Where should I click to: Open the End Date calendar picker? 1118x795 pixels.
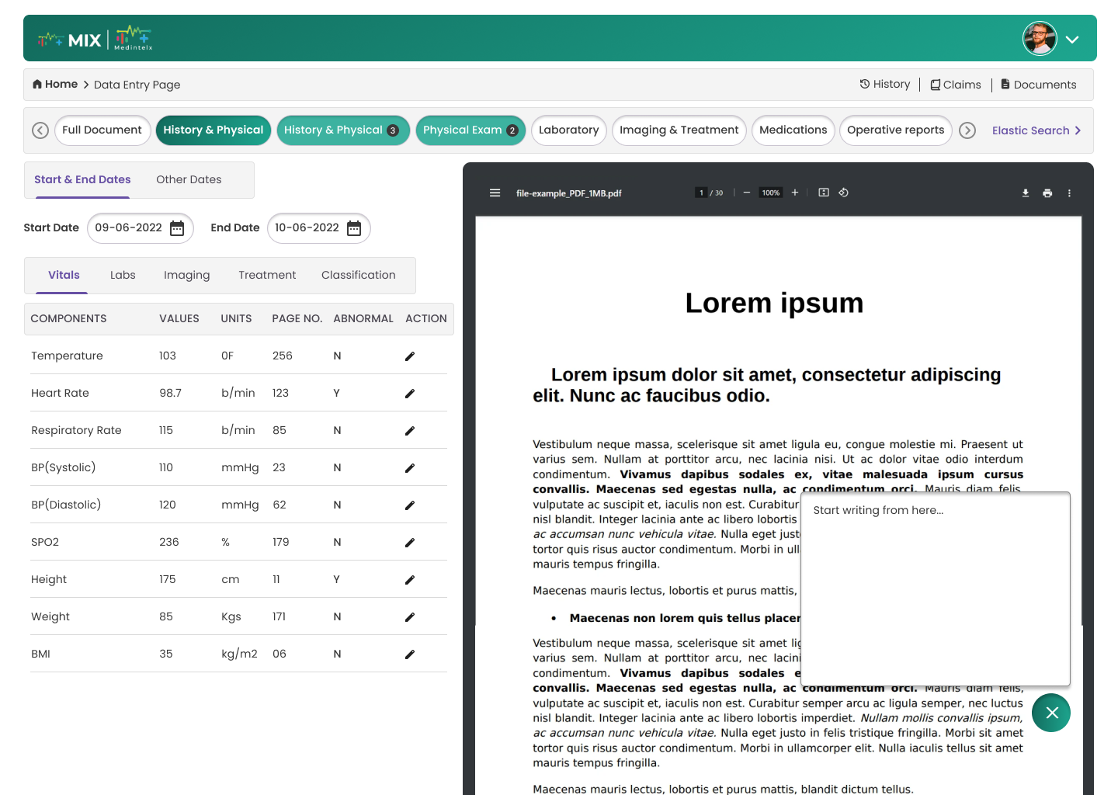(x=354, y=228)
